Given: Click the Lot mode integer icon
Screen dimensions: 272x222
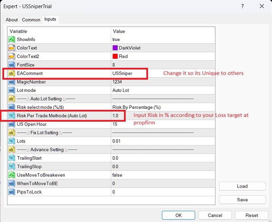Looking at the screenshot, I should coord(11,90).
